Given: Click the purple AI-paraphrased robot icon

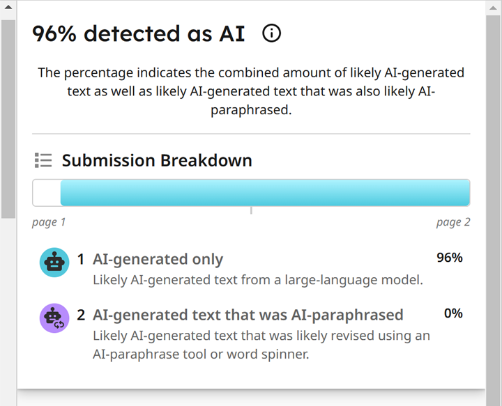Looking at the screenshot, I should coord(54,318).
